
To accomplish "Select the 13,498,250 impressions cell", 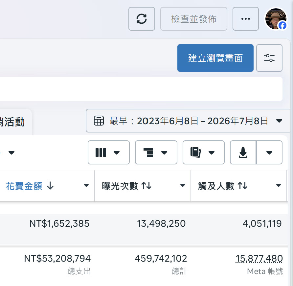I will (161, 224).
